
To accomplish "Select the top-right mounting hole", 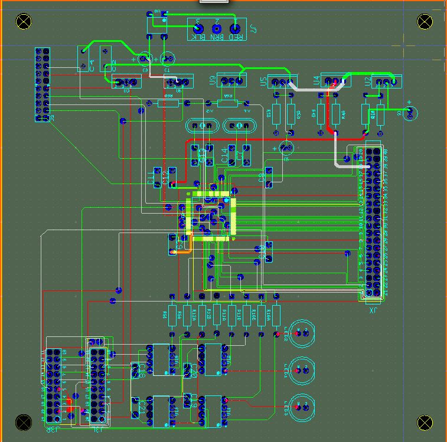I will pyautogui.click(x=425, y=21).
